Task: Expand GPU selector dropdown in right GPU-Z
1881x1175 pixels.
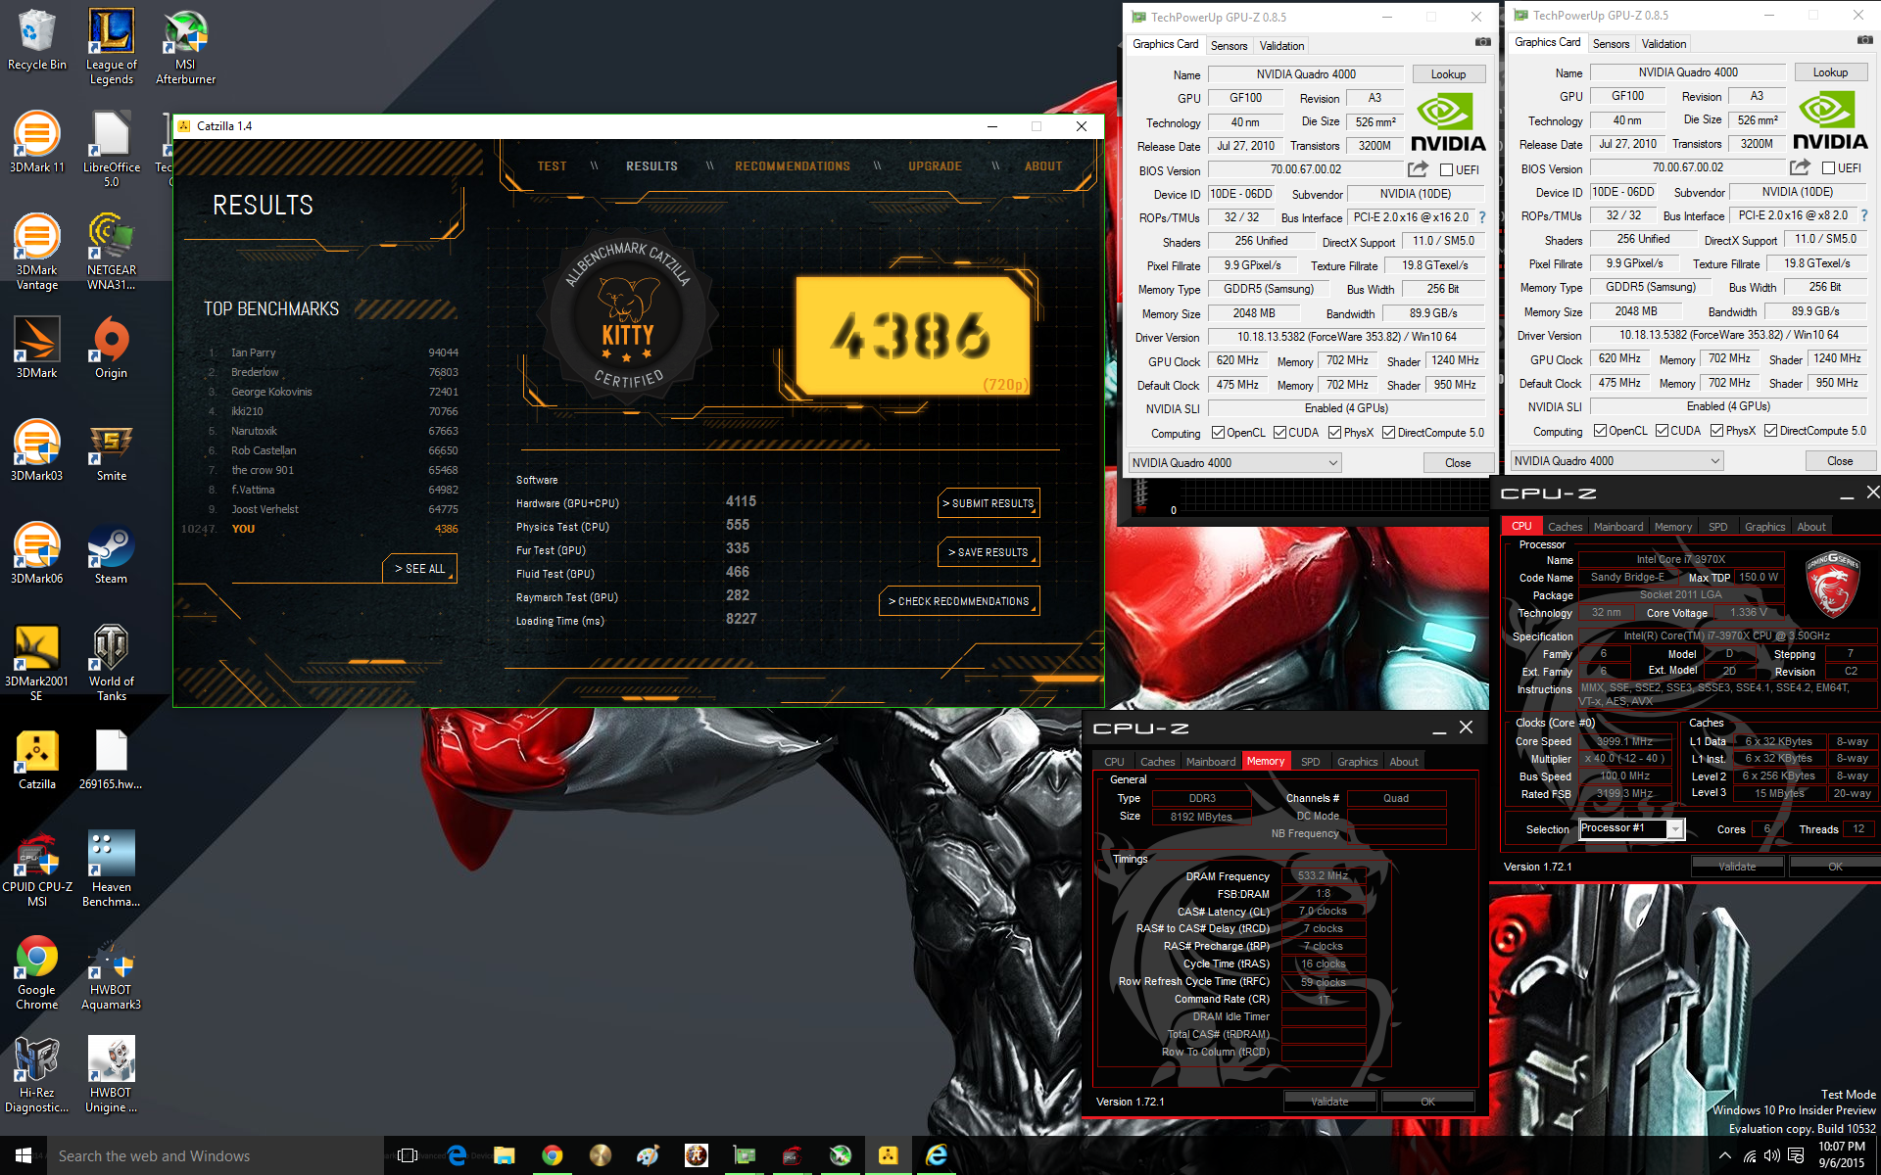Action: (1616, 461)
